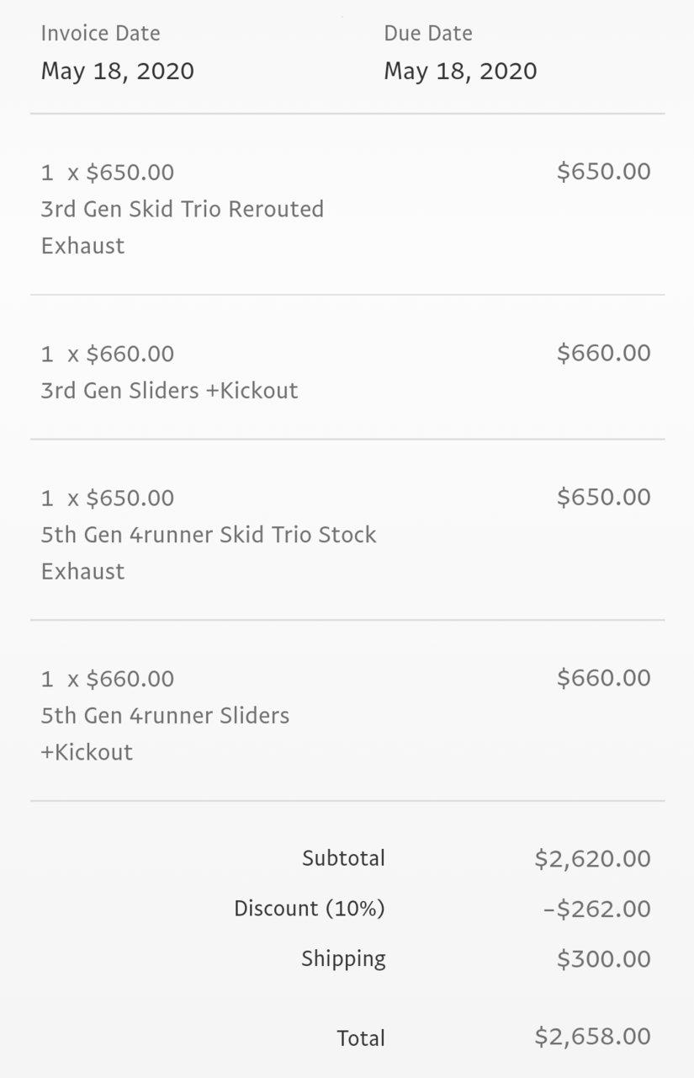Select the -$262.00 discount amount
This screenshot has width=694, height=1078.
coord(597,910)
